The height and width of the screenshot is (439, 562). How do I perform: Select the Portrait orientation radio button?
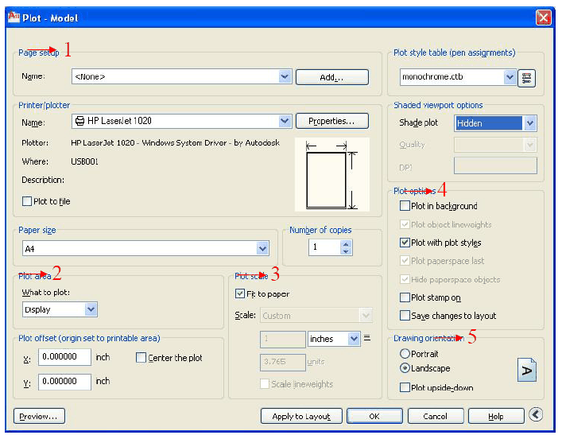pos(405,353)
